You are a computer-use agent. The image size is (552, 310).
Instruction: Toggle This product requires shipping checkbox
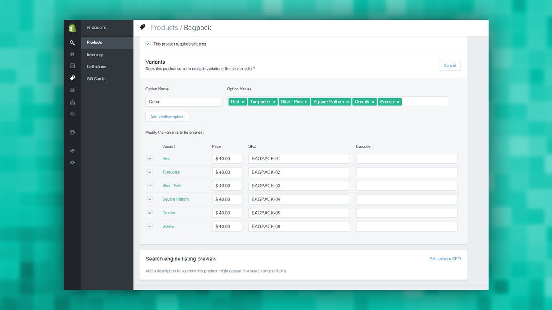(148, 44)
